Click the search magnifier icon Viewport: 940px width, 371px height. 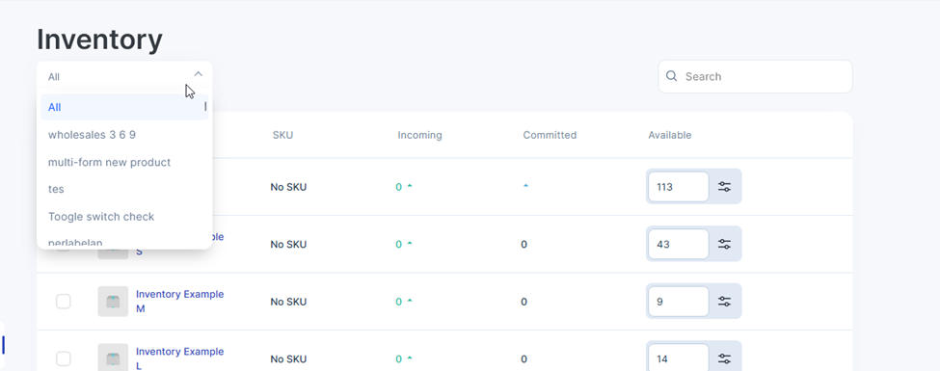(x=672, y=76)
